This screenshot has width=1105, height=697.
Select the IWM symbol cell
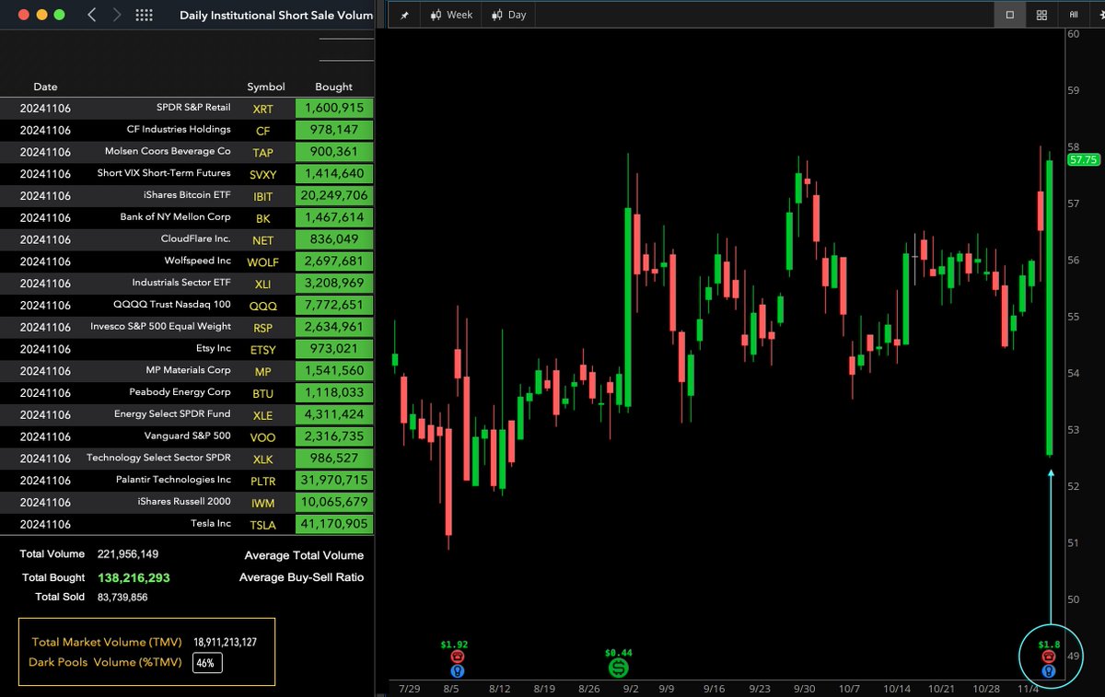pos(263,503)
